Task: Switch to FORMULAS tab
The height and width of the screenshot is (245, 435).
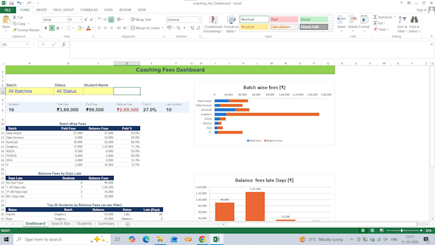Action: pos(89,10)
